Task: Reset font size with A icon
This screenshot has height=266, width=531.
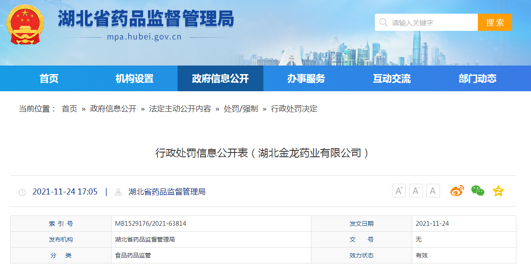Action: tap(433, 191)
